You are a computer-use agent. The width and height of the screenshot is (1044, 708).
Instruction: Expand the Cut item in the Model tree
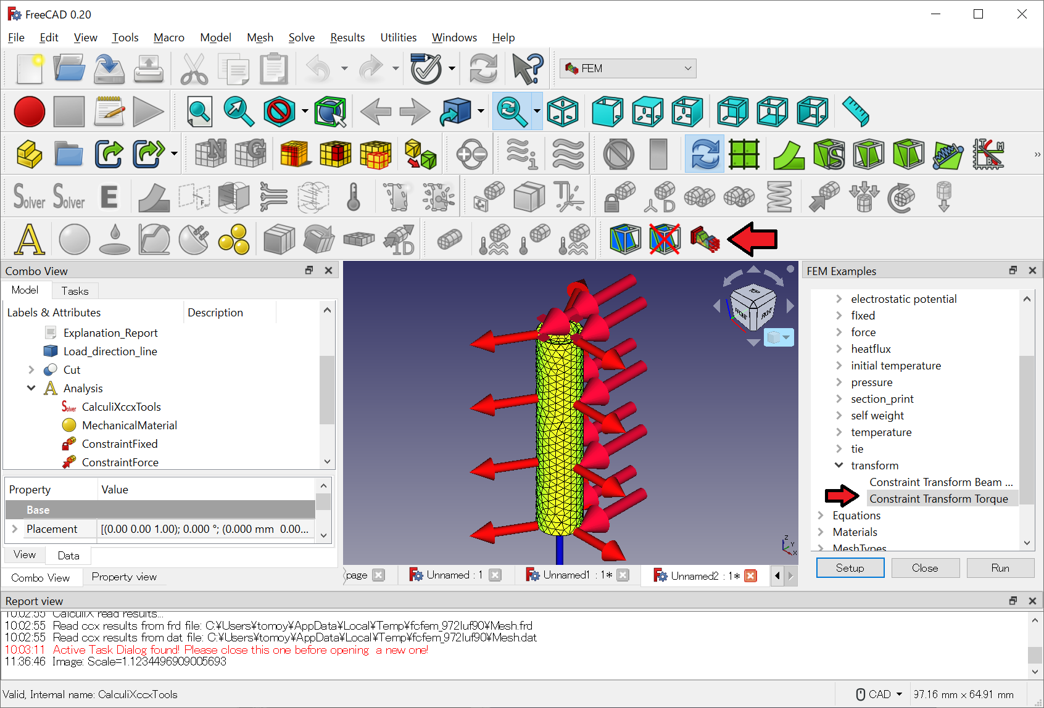pos(31,369)
